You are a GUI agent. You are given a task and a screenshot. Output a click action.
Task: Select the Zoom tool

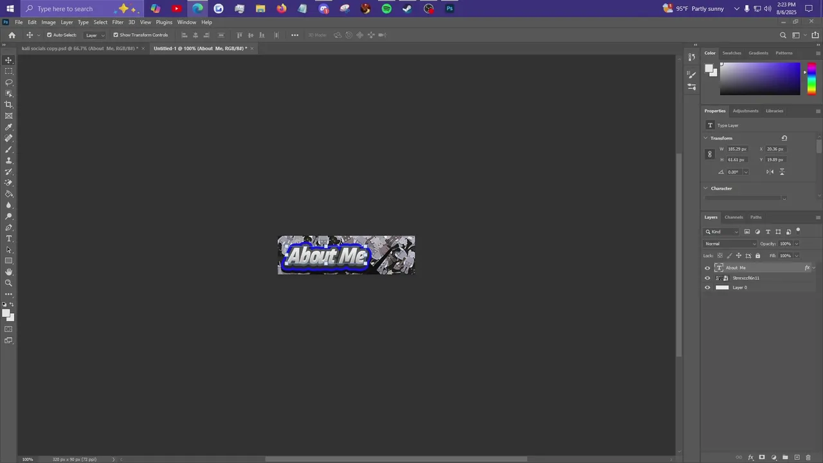pos(8,283)
